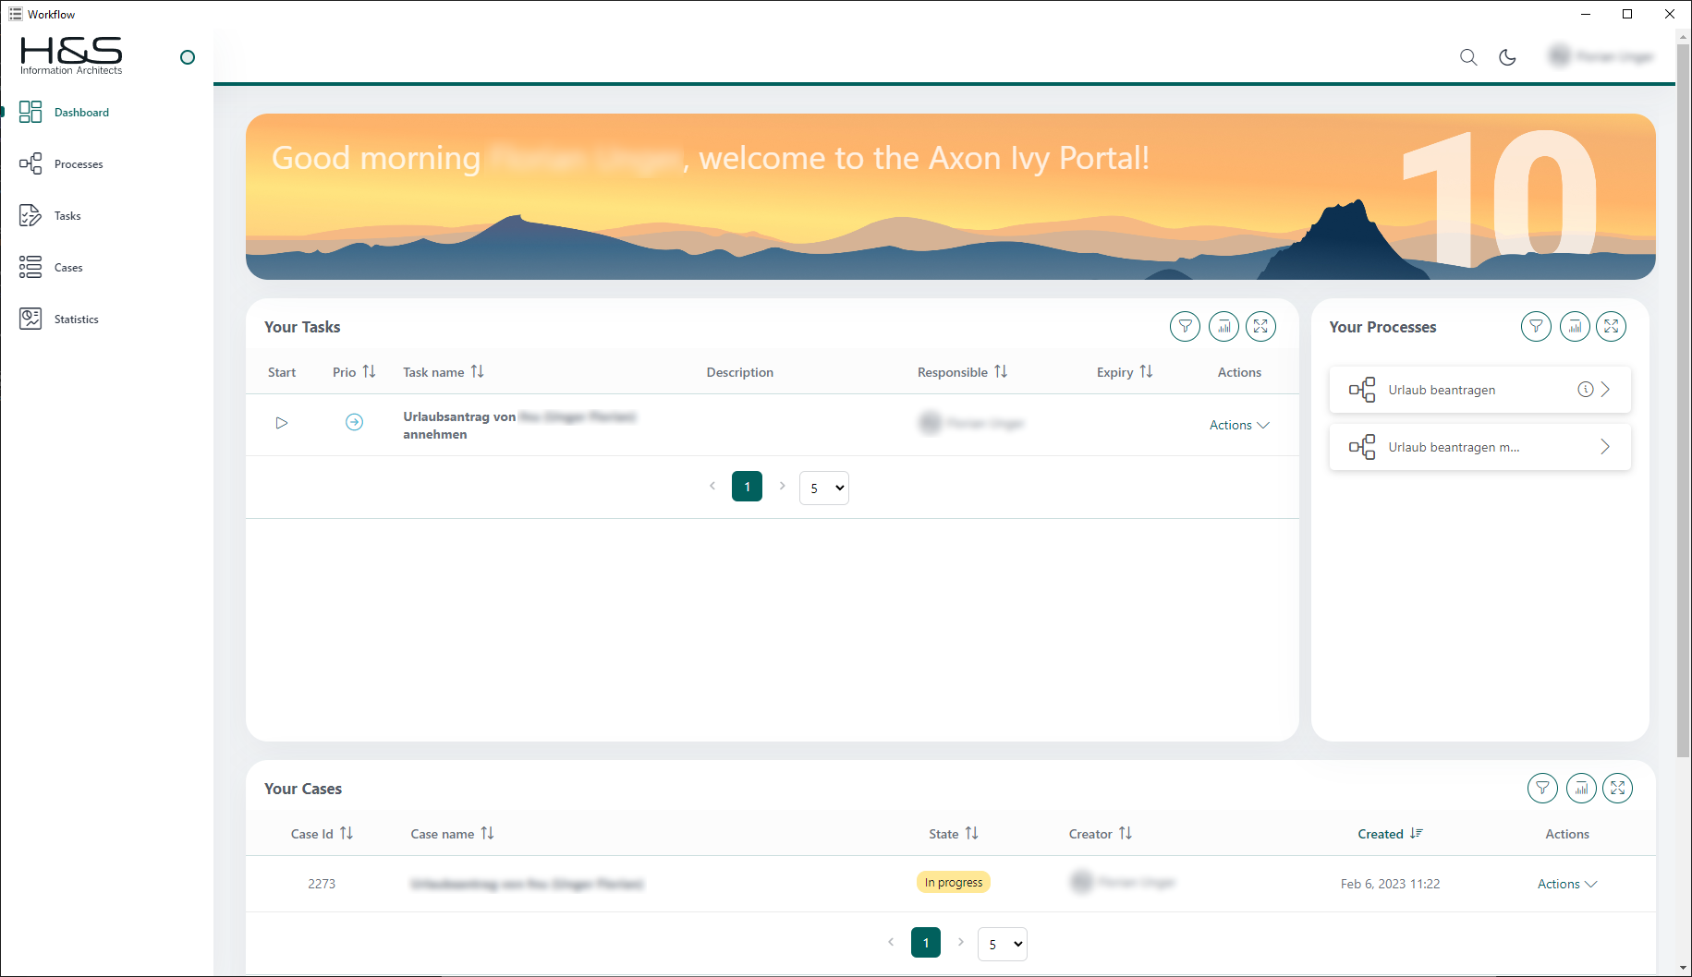Start the Urlaubsantrag task with play icon
Screen dimensions: 1692x977
pyautogui.click(x=282, y=423)
